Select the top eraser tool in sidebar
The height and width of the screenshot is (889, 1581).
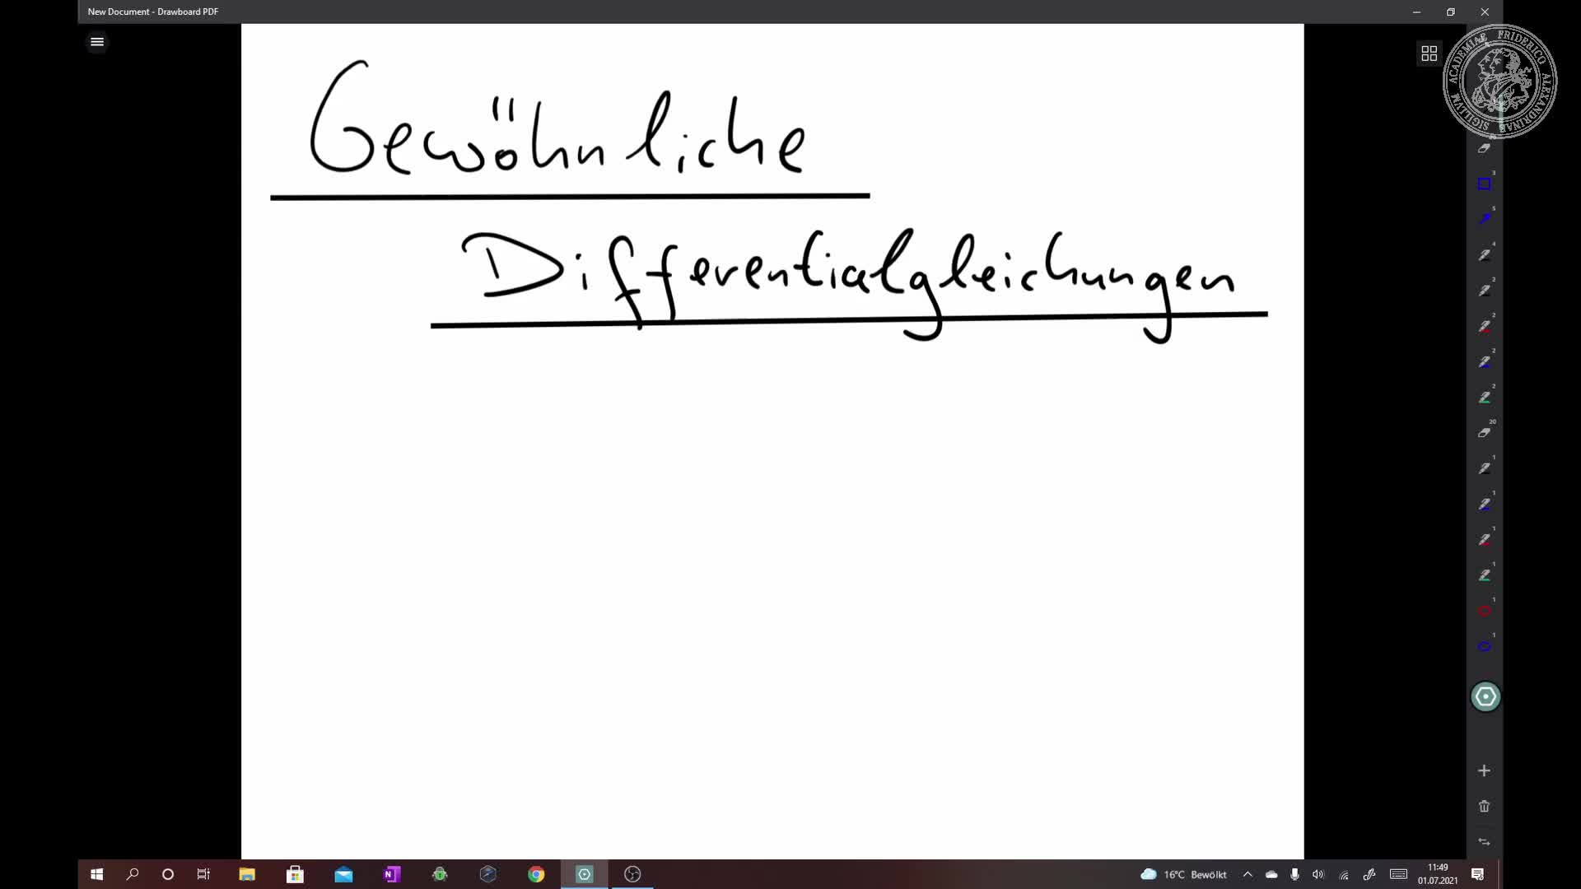coord(1485,148)
